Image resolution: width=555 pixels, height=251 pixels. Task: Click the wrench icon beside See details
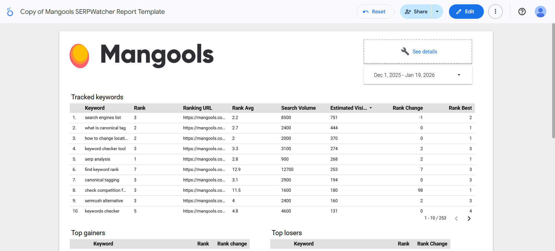(x=405, y=51)
